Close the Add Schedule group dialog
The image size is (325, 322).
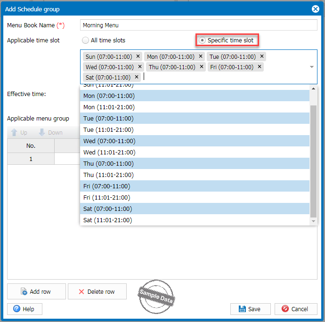[316, 9]
